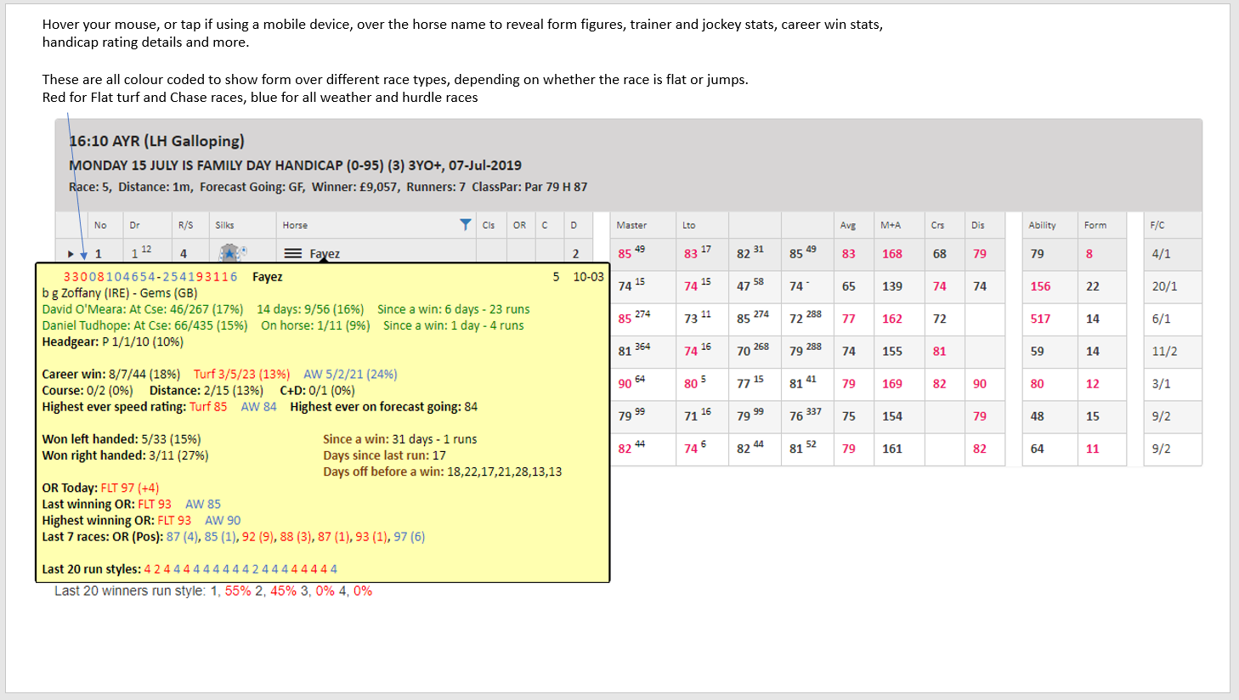Screen dimensions: 1239x700
Task: Sort by the Ability column header
Action: [x=1042, y=225]
